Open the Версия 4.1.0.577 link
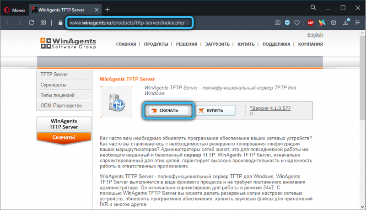The height and width of the screenshot is (210, 366). [270, 108]
